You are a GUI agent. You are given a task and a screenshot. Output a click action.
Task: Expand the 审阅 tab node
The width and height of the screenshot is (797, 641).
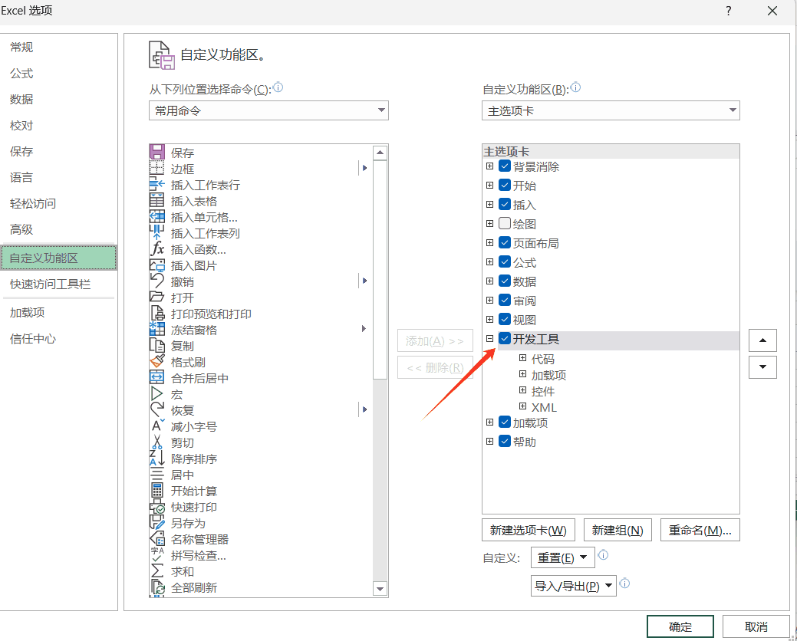click(x=490, y=301)
